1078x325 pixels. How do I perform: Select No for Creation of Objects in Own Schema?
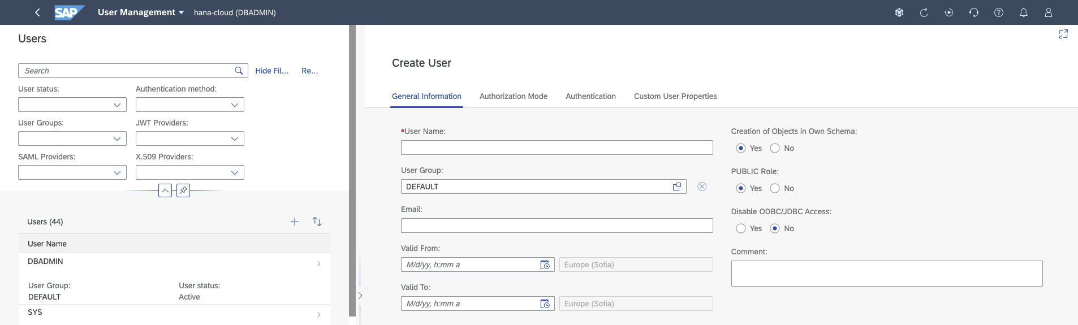[775, 148]
